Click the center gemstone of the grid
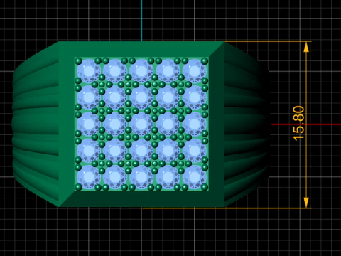This screenshot has width=341, height=256. (141, 124)
